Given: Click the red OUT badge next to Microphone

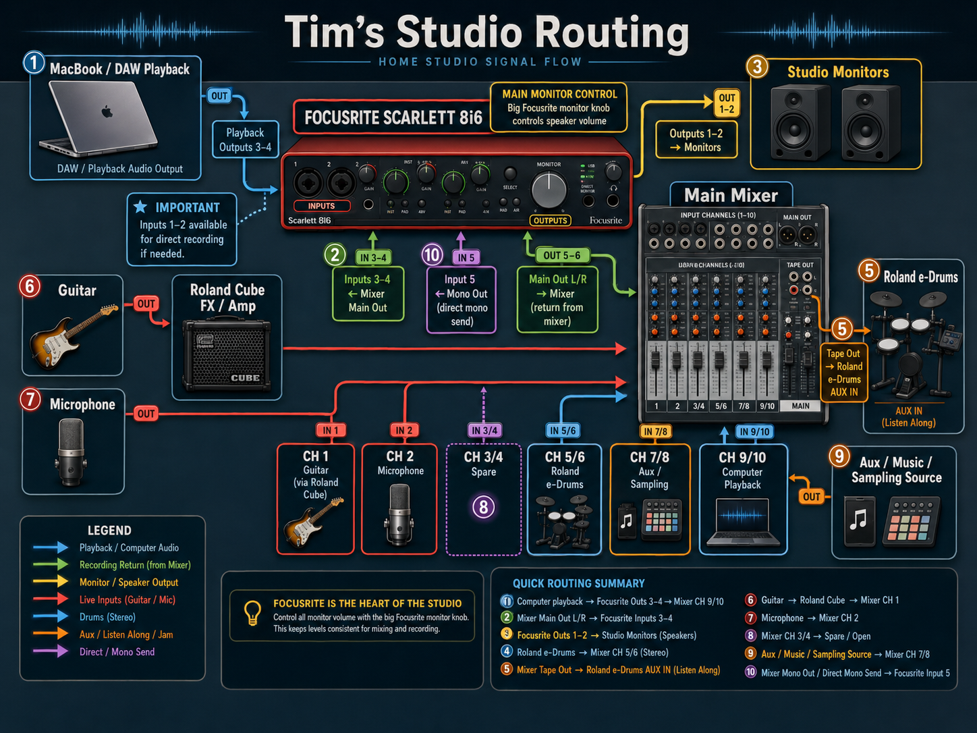Looking at the screenshot, I should click(146, 413).
